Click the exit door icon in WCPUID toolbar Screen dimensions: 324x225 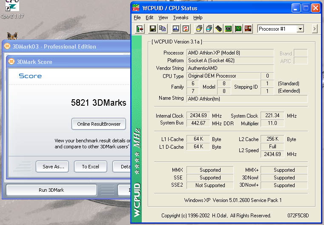pos(140,29)
